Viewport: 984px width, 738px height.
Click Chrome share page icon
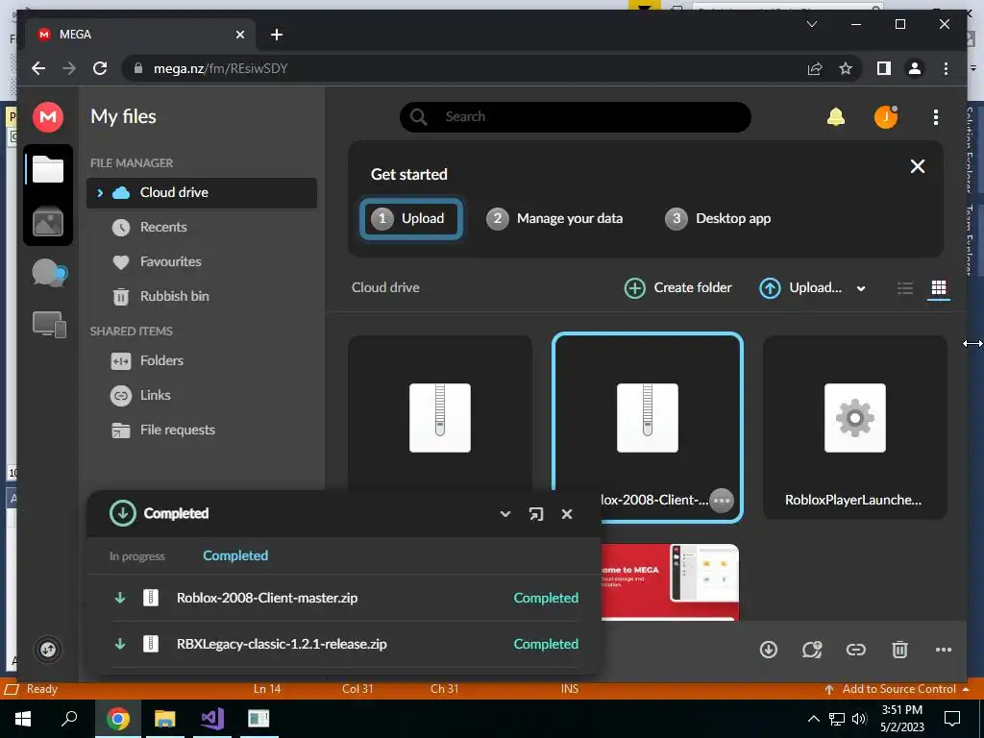pyautogui.click(x=815, y=68)
